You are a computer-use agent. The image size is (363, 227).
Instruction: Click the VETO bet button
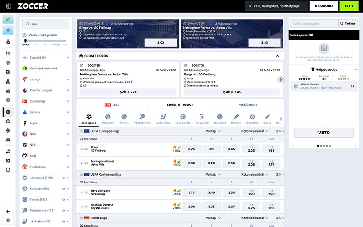tap(324, 133)
